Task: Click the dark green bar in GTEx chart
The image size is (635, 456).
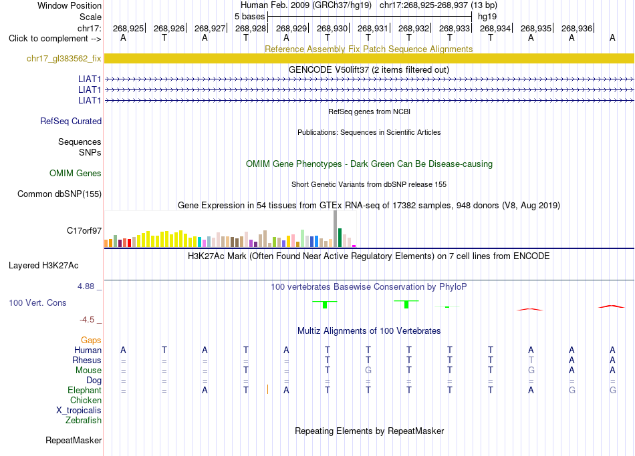Action: (x=340, y=238)
